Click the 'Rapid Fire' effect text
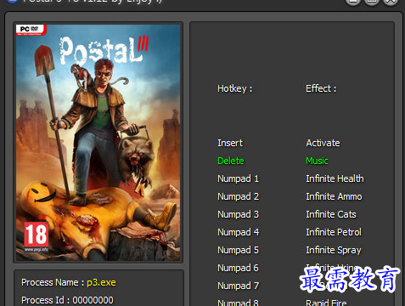Viewport: 405px width, 306px height. pyautogui.click(x=326, y=303)
